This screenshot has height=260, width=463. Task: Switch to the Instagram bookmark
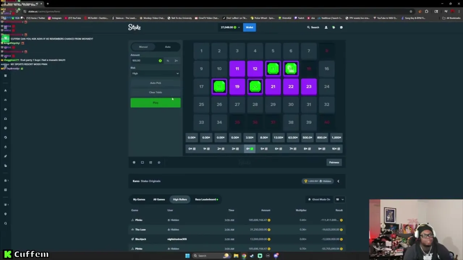pyautogui.click(x=55, y=18)
